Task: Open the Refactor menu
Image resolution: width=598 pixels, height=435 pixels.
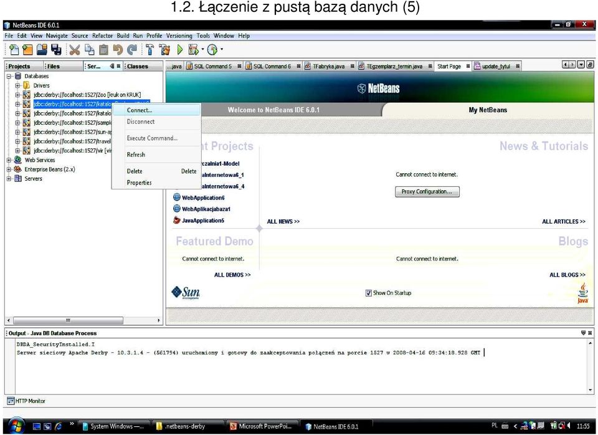Action: pyautogui.click(x=103, y=36)
